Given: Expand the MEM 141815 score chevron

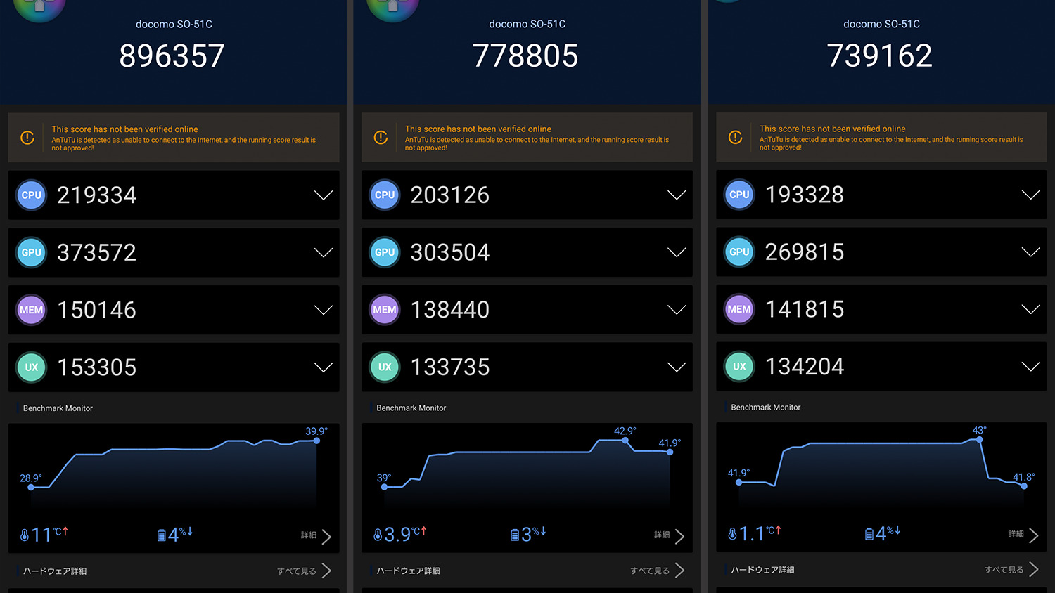Looking at the screenshot, I should (x=1030, y=309).
